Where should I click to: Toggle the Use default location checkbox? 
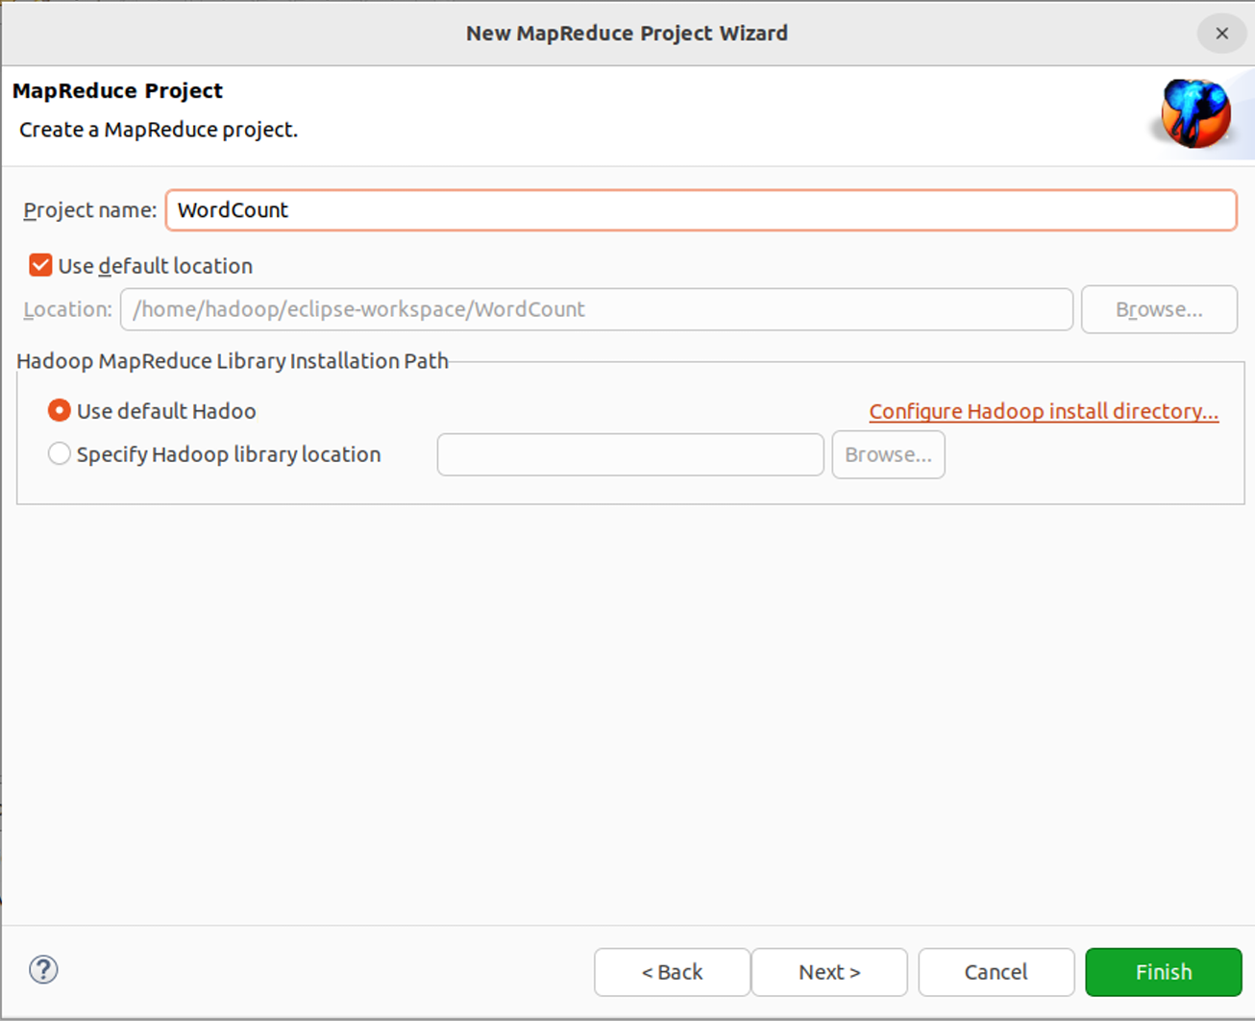40,266
